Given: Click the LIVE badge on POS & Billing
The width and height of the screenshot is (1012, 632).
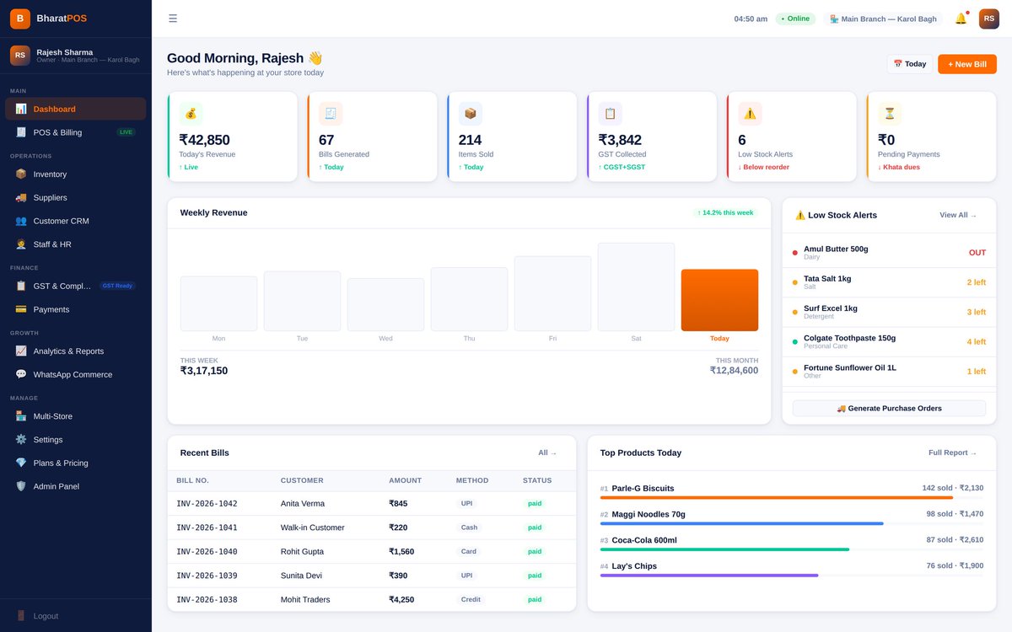Looking at the screenshot, I should [x=126, y=132].
